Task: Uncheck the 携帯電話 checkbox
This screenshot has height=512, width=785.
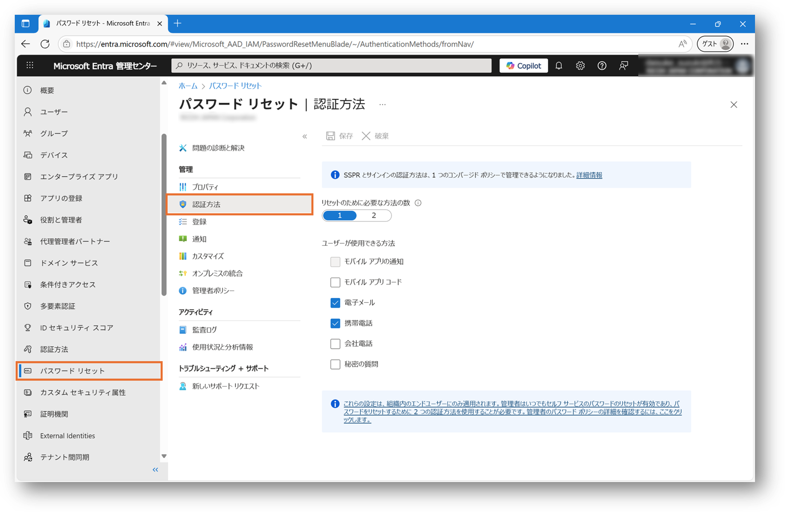Action: [x=336, y=323]
